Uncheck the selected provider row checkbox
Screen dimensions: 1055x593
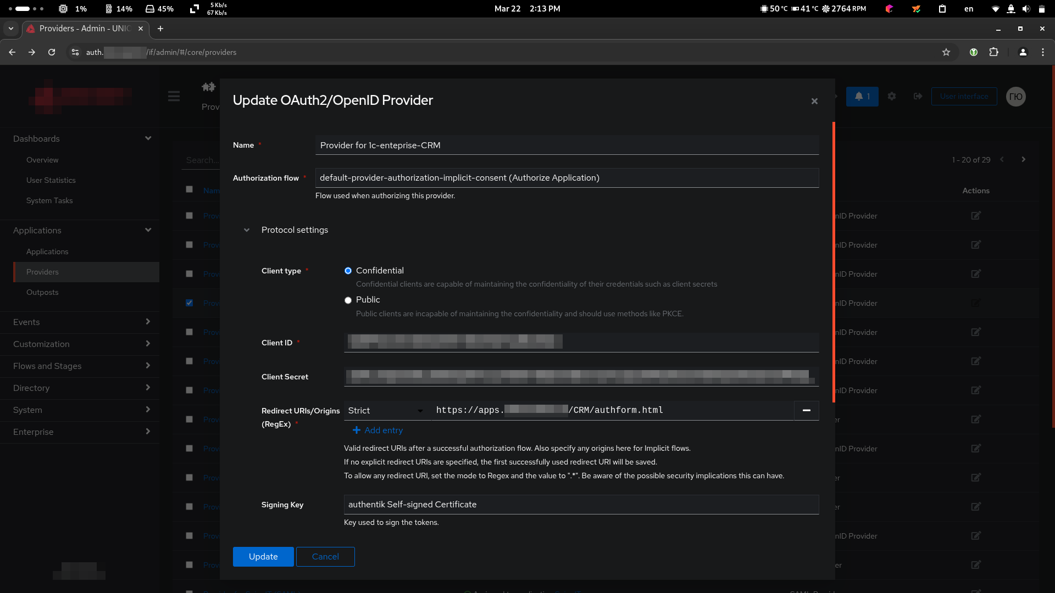pos(189,303)
